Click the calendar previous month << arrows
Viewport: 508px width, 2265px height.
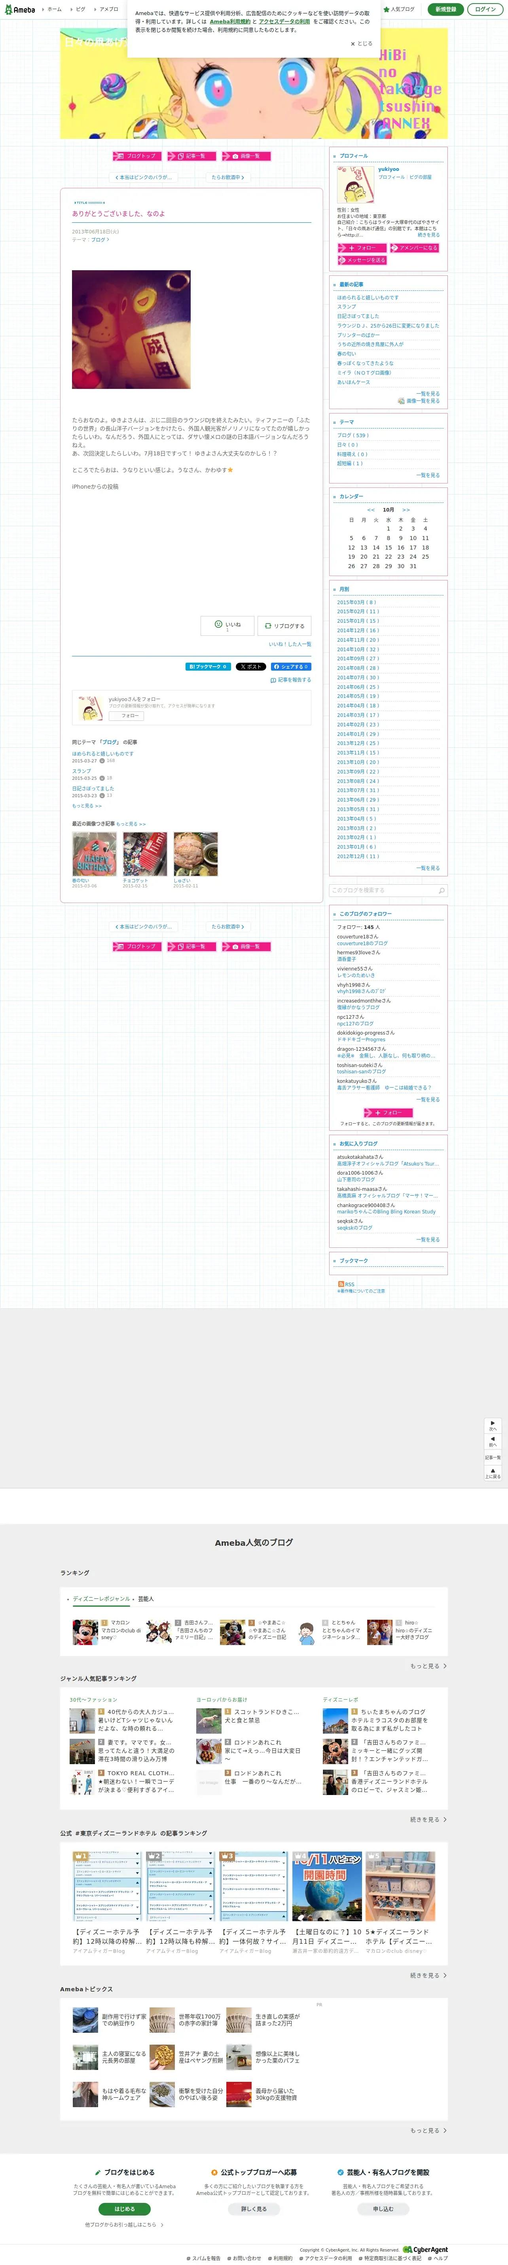click(x=371, y=510)
